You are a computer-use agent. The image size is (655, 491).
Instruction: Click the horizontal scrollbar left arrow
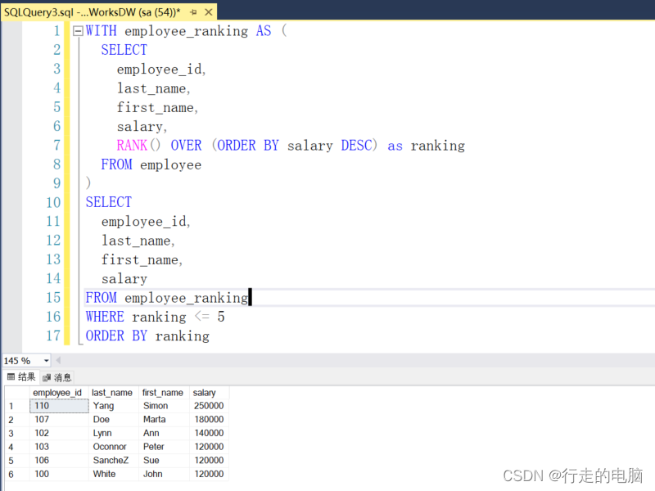(x=57, y=360)
